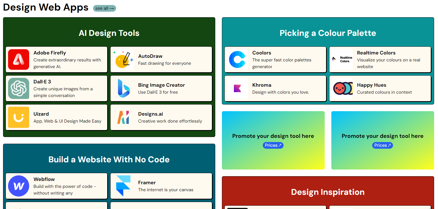This screenshot has width=438, height=209.
Task: Click the Dall·E 3 OpenAI icon
Action: point(19,88)
